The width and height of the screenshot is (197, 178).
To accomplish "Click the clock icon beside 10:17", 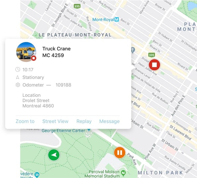I will pyautogui.click(x=18, y=69).
